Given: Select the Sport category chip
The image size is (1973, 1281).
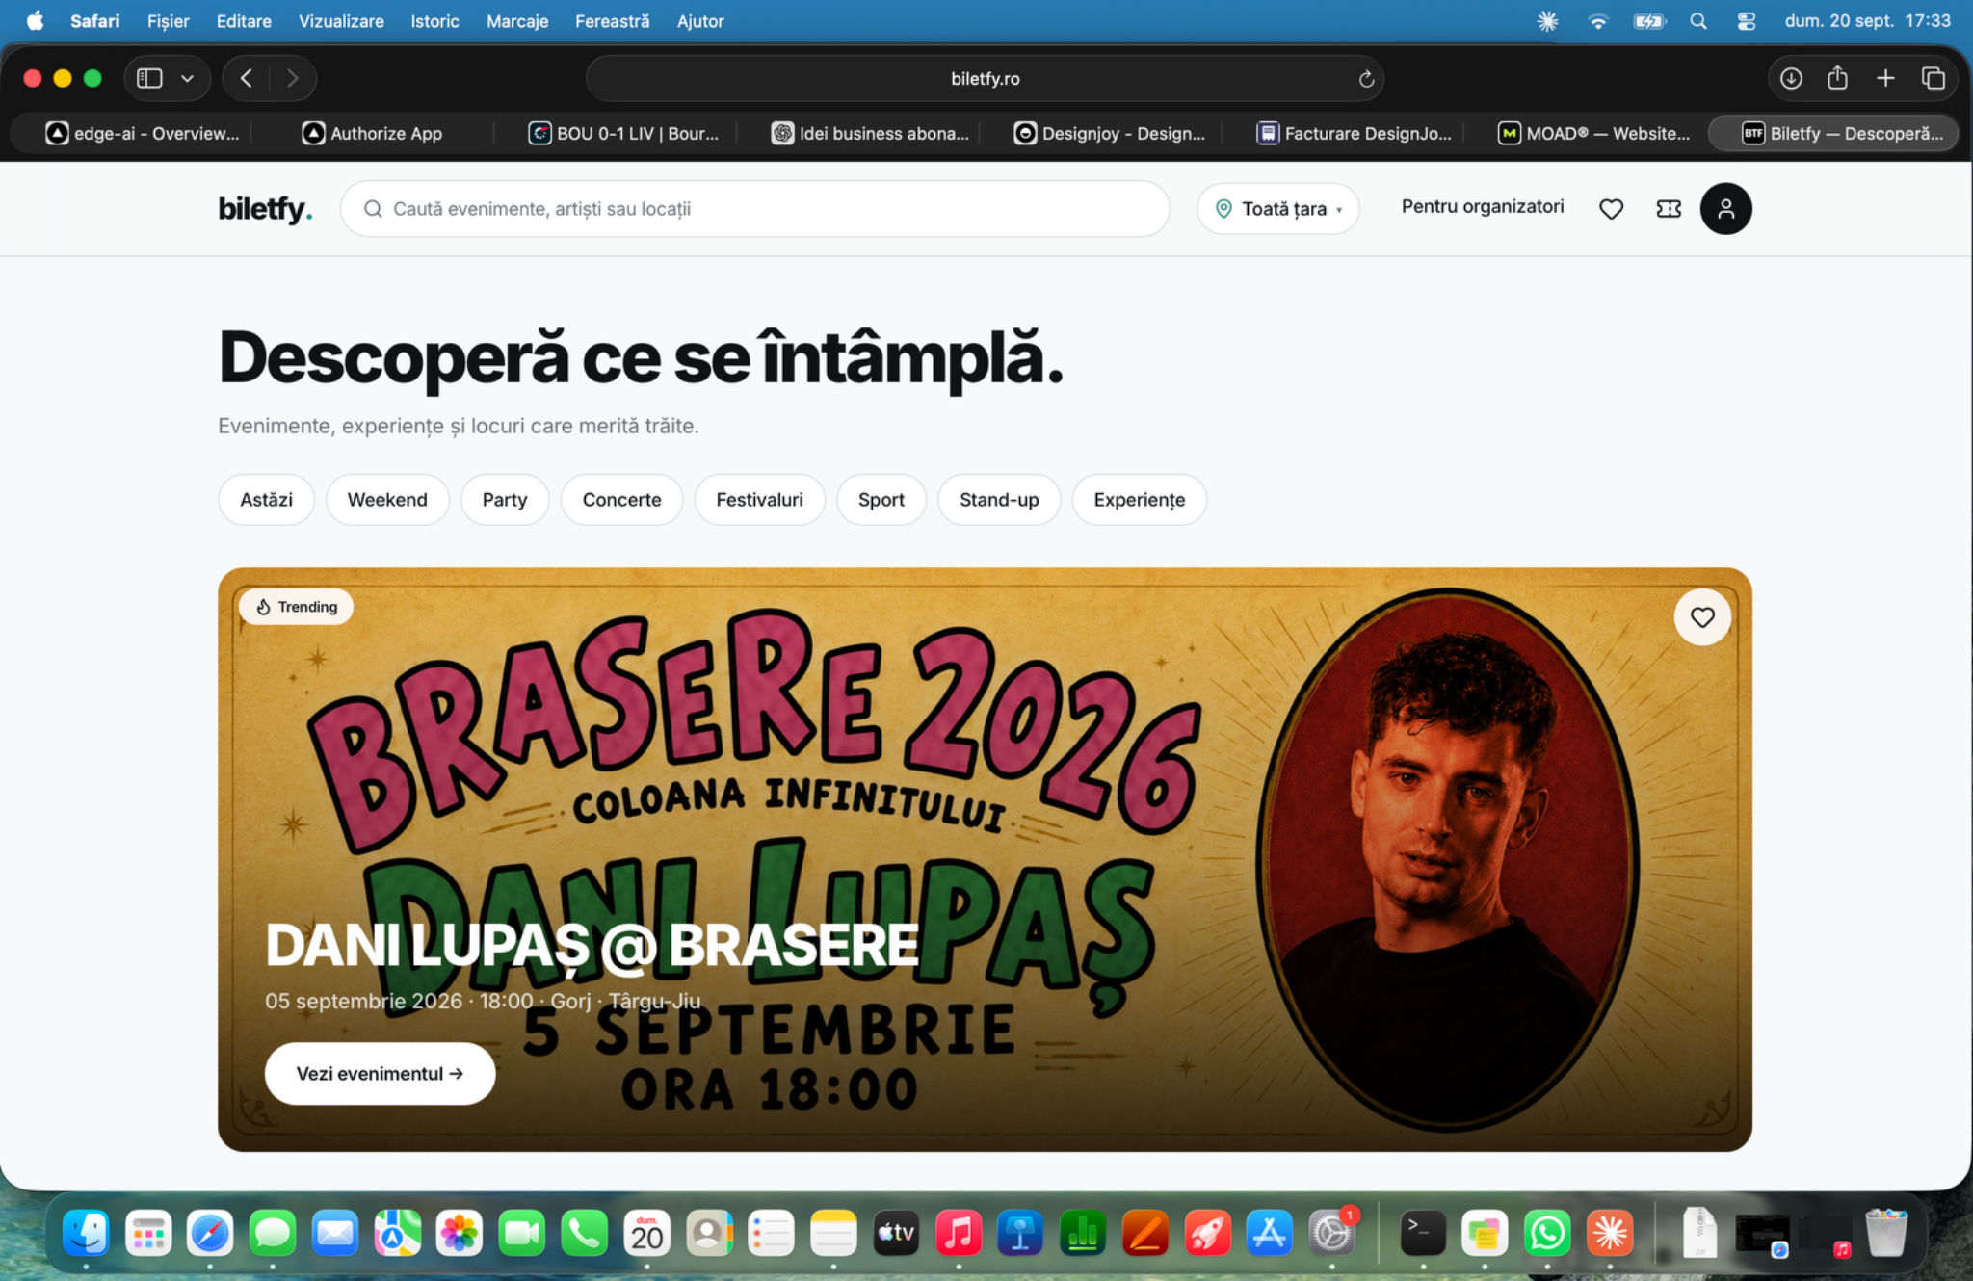Looking at the screenshot, I should point(881,500).
